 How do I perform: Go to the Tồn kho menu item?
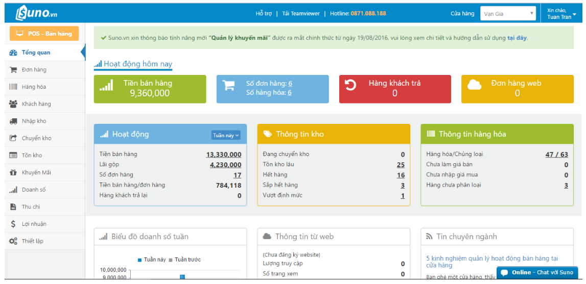pos(32,156)
